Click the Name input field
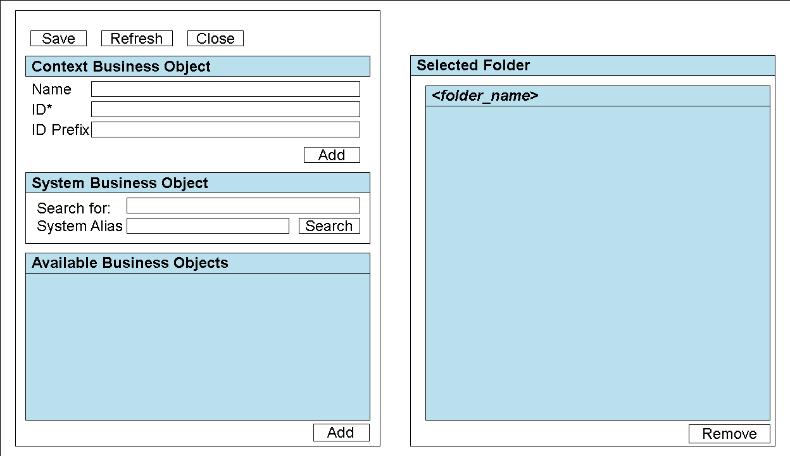This screenshot has width=790, height=456. click(x=225, y=89)
